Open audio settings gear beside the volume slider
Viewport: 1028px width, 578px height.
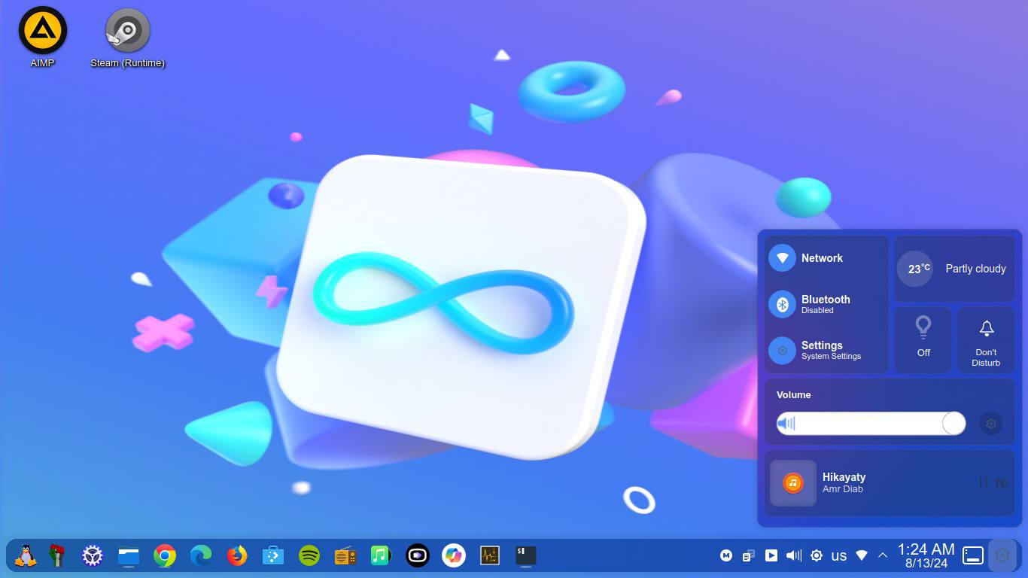[991, 424]
